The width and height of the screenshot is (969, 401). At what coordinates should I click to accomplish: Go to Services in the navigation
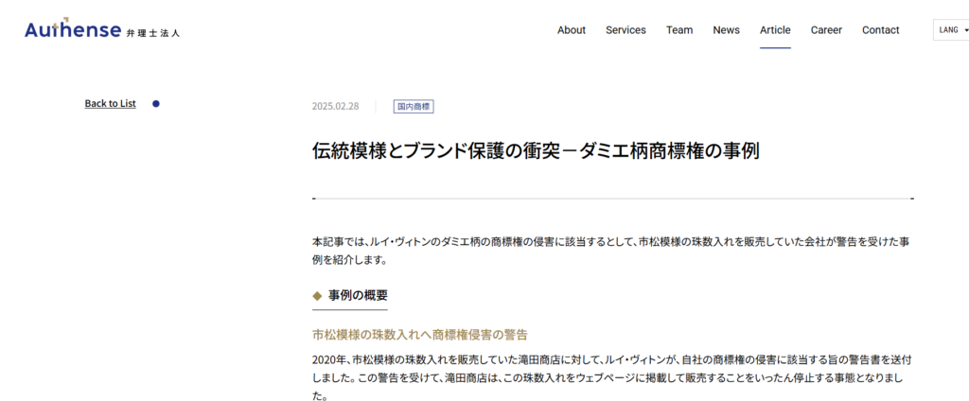coord(625,29)
